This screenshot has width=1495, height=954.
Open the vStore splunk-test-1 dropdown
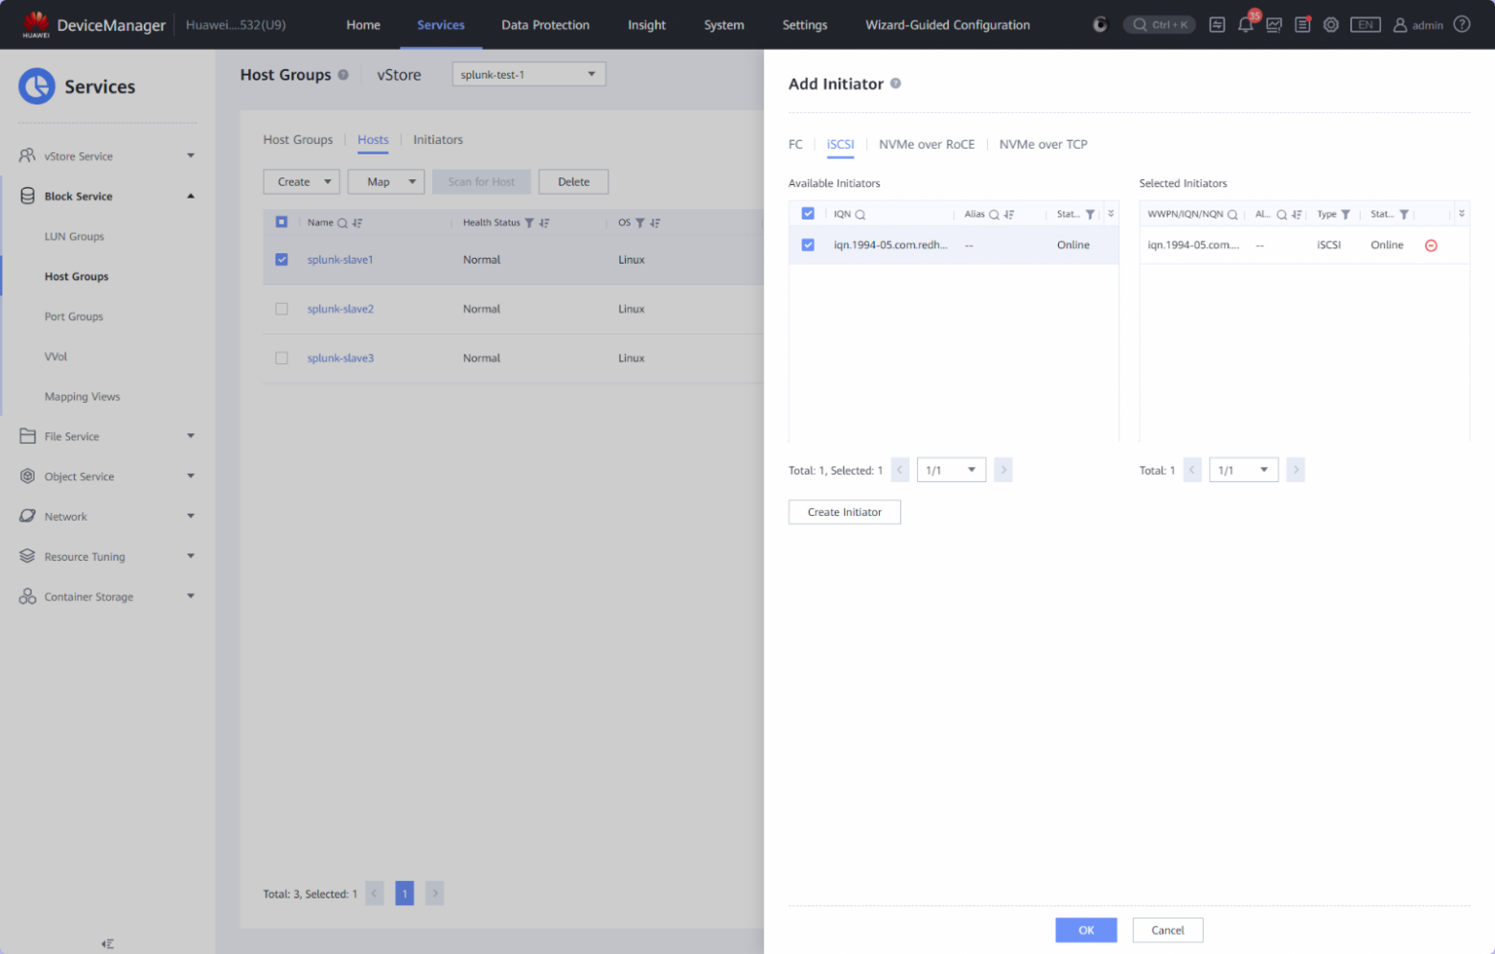pos(529,74)
